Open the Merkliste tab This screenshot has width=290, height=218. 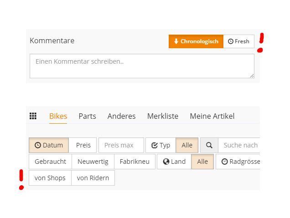(x=163, y=117)
